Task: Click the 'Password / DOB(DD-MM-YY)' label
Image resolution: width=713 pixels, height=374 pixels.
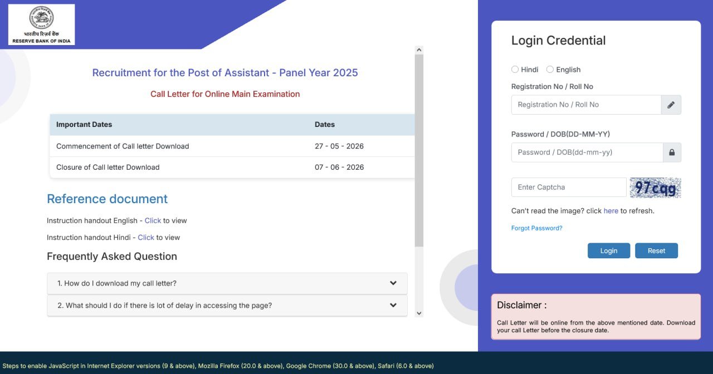Action: click(560, 134)
